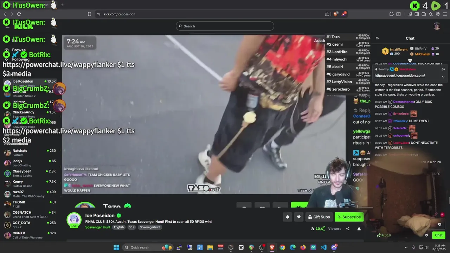Click the Gift Subs button
The width and height of the screenshot is (450, 253).
coord(319,217)
